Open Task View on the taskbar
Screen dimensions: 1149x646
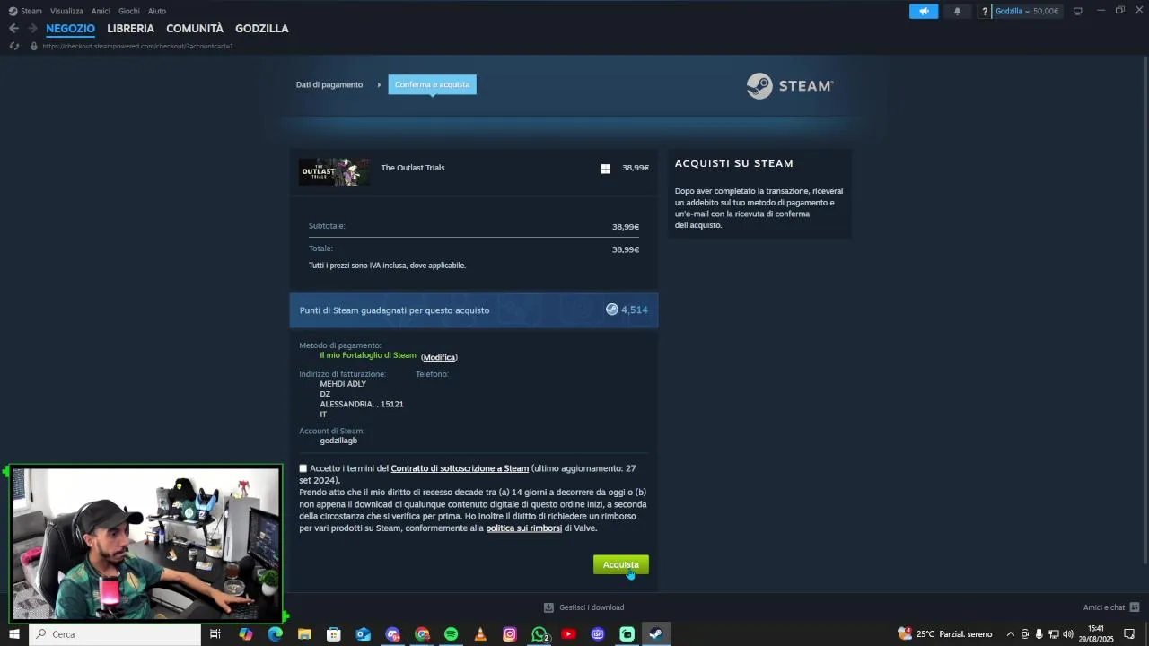click(x=215, y=634)
